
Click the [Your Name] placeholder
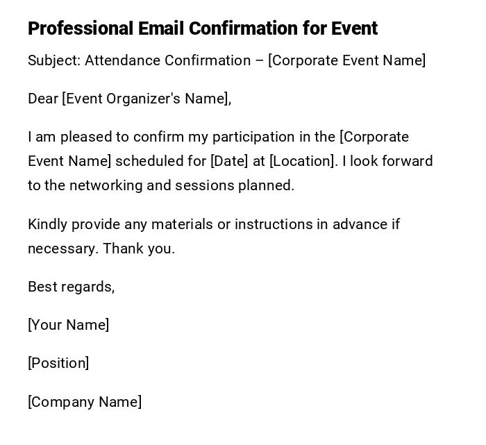click(68, 325)
